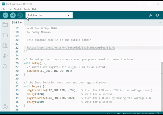Open the Serial Monitor
This screenshot has width=163, height=115.
(x=158, y=15)
